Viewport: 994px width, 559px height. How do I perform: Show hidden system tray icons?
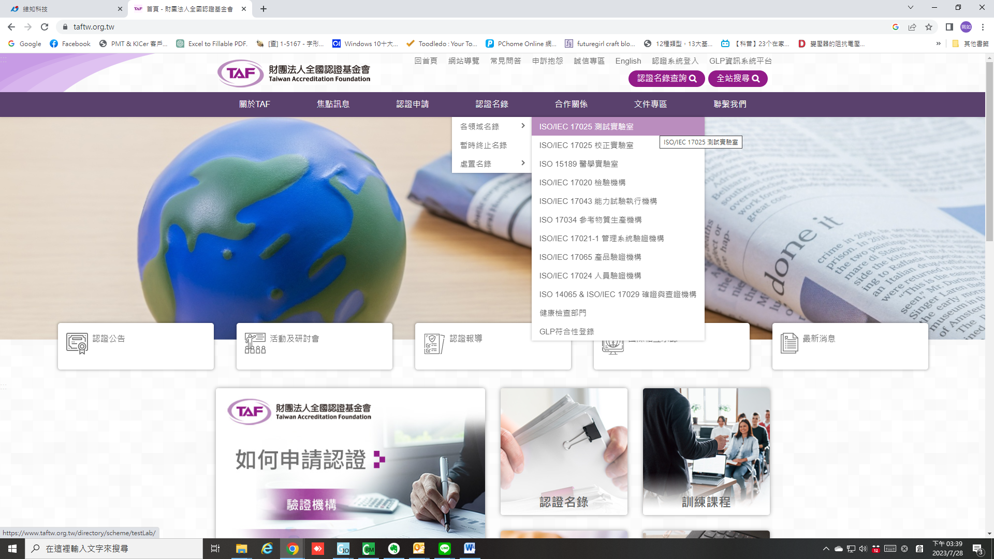point(826,549)
